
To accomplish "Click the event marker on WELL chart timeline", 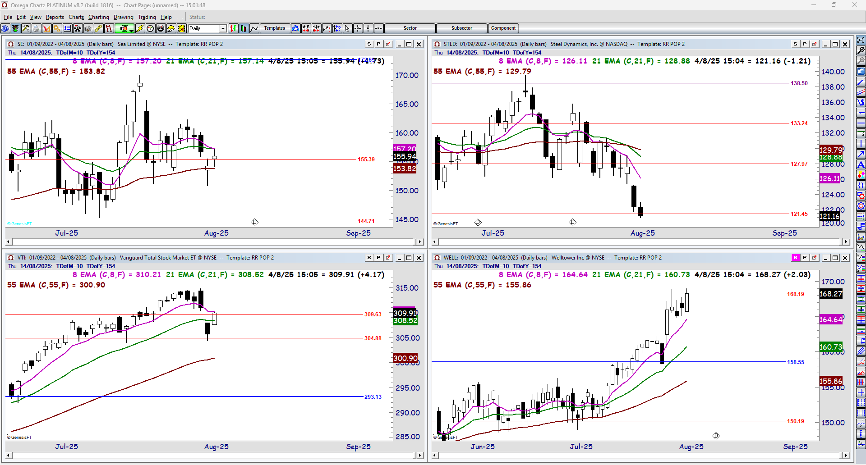I will point(716,436).
